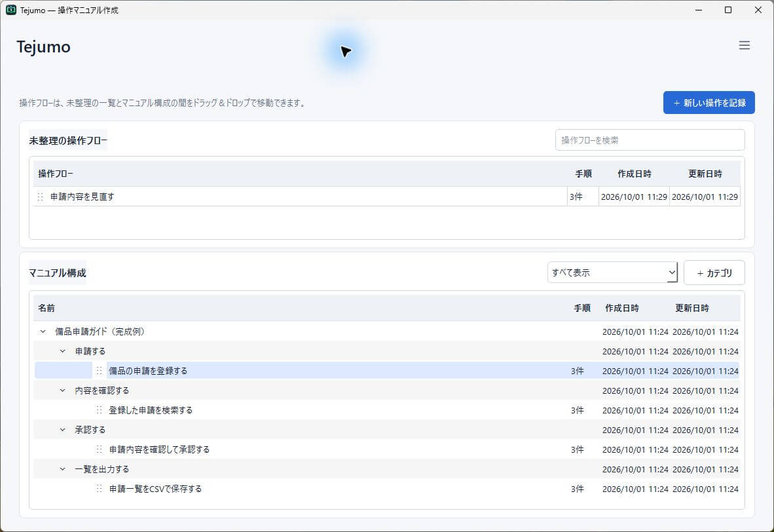The height and width of the screenshot is (532, 774).
Task: Click 更新日時 header in 未整理 table
Action: pos(705,174)
